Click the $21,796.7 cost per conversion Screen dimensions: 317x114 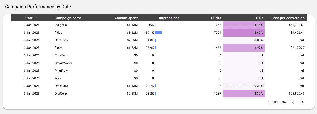click(x=297, y=48)
